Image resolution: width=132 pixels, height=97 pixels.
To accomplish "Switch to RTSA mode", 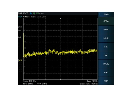I will (x=106, y=30).
